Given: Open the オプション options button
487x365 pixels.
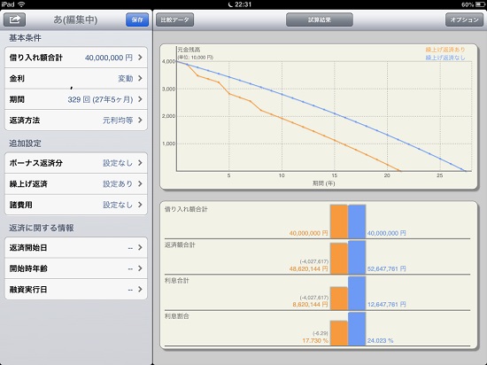Looking at the screenshot, I should [464, 19].
